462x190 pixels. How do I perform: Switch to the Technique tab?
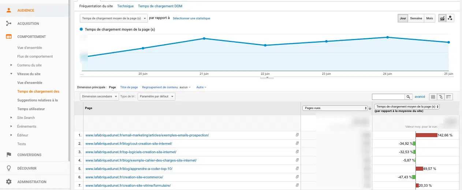pyautogui.click(x=125, y=6)
